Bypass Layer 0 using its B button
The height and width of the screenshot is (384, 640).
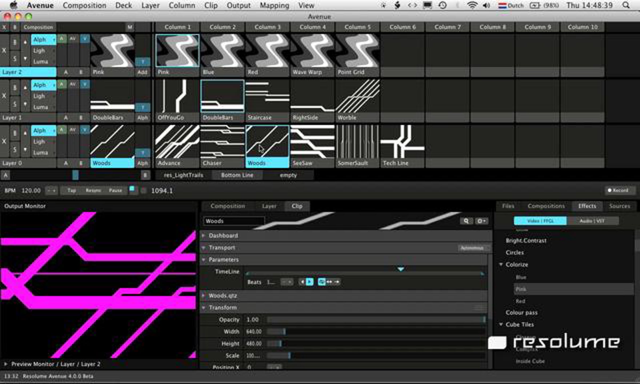15,133
